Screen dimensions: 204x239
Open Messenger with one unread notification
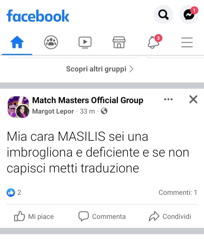point(189,15)
